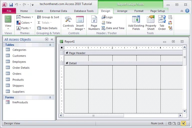Click the top small Tools group icon

170,17
